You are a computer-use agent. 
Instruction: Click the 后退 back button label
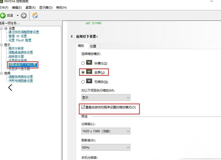(x=10, y=16)
